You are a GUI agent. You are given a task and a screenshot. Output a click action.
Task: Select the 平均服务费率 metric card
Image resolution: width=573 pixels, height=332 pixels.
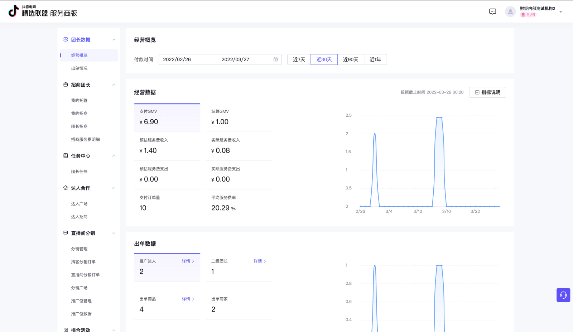[239, 203]
